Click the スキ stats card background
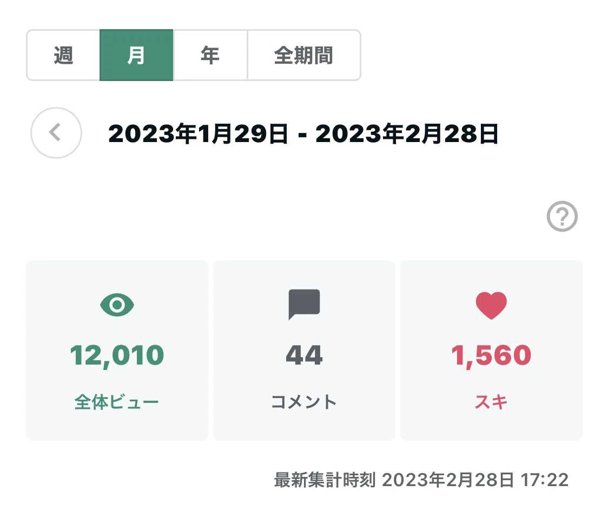 point(491,351)
